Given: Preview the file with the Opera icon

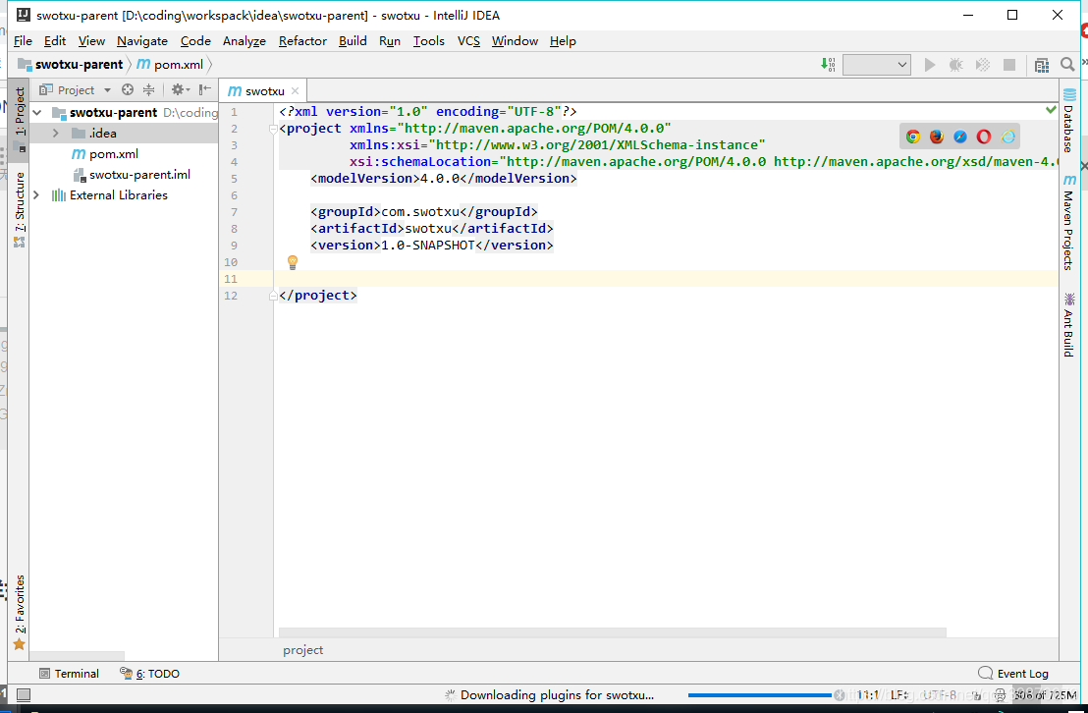Looking at the screenshot, I should coord(984,137).
